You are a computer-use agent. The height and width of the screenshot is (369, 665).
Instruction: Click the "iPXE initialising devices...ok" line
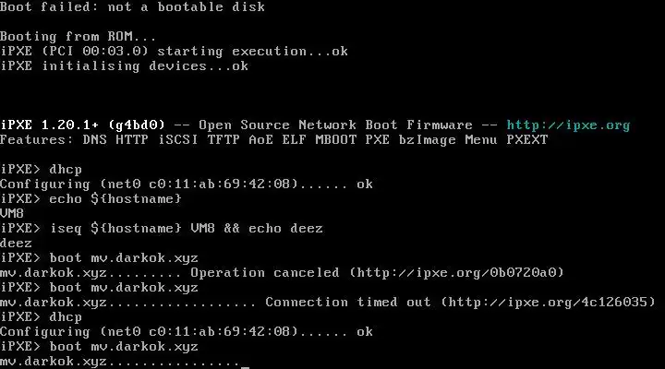tap(124, 66)
